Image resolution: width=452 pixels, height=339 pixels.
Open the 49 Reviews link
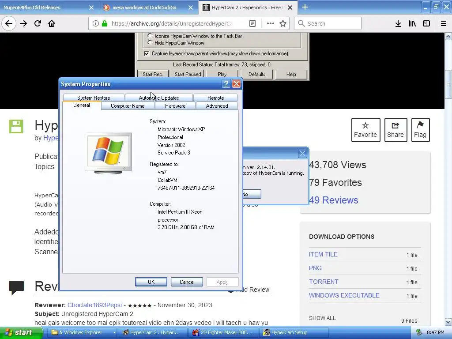(334, 200)
